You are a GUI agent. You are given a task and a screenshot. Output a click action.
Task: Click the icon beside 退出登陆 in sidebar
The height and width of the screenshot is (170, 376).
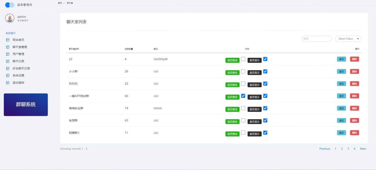click(x=8, y=83)
